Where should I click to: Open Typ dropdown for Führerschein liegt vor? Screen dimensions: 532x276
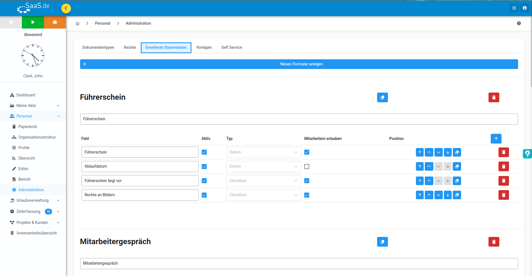coord(264,181)
